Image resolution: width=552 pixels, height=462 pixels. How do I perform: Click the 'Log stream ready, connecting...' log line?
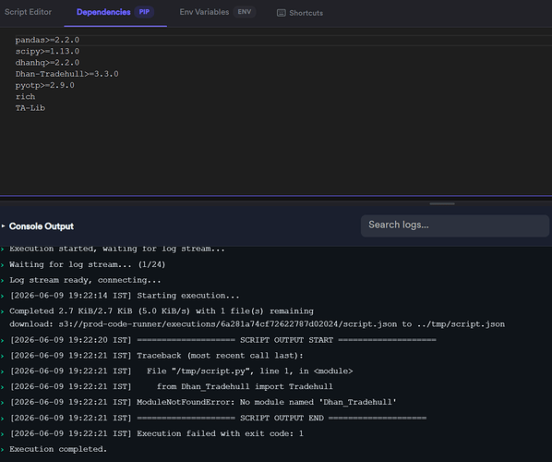click(85, 280)
